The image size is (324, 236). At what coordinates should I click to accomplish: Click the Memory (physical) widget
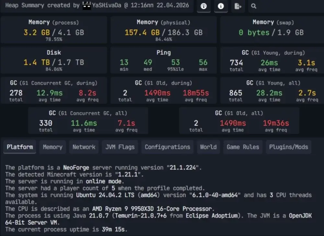coord(163,30)
